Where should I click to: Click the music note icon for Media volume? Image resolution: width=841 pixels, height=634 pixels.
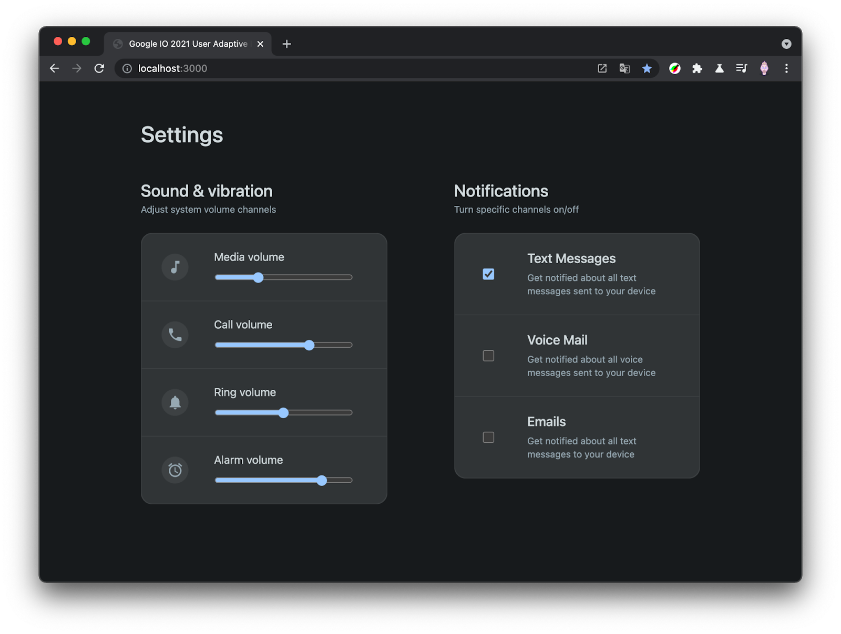tap(175, 267)
